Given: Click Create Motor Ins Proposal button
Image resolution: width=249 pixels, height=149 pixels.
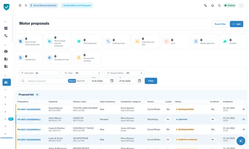Looking at the screenshot, I should click(77, 5).
